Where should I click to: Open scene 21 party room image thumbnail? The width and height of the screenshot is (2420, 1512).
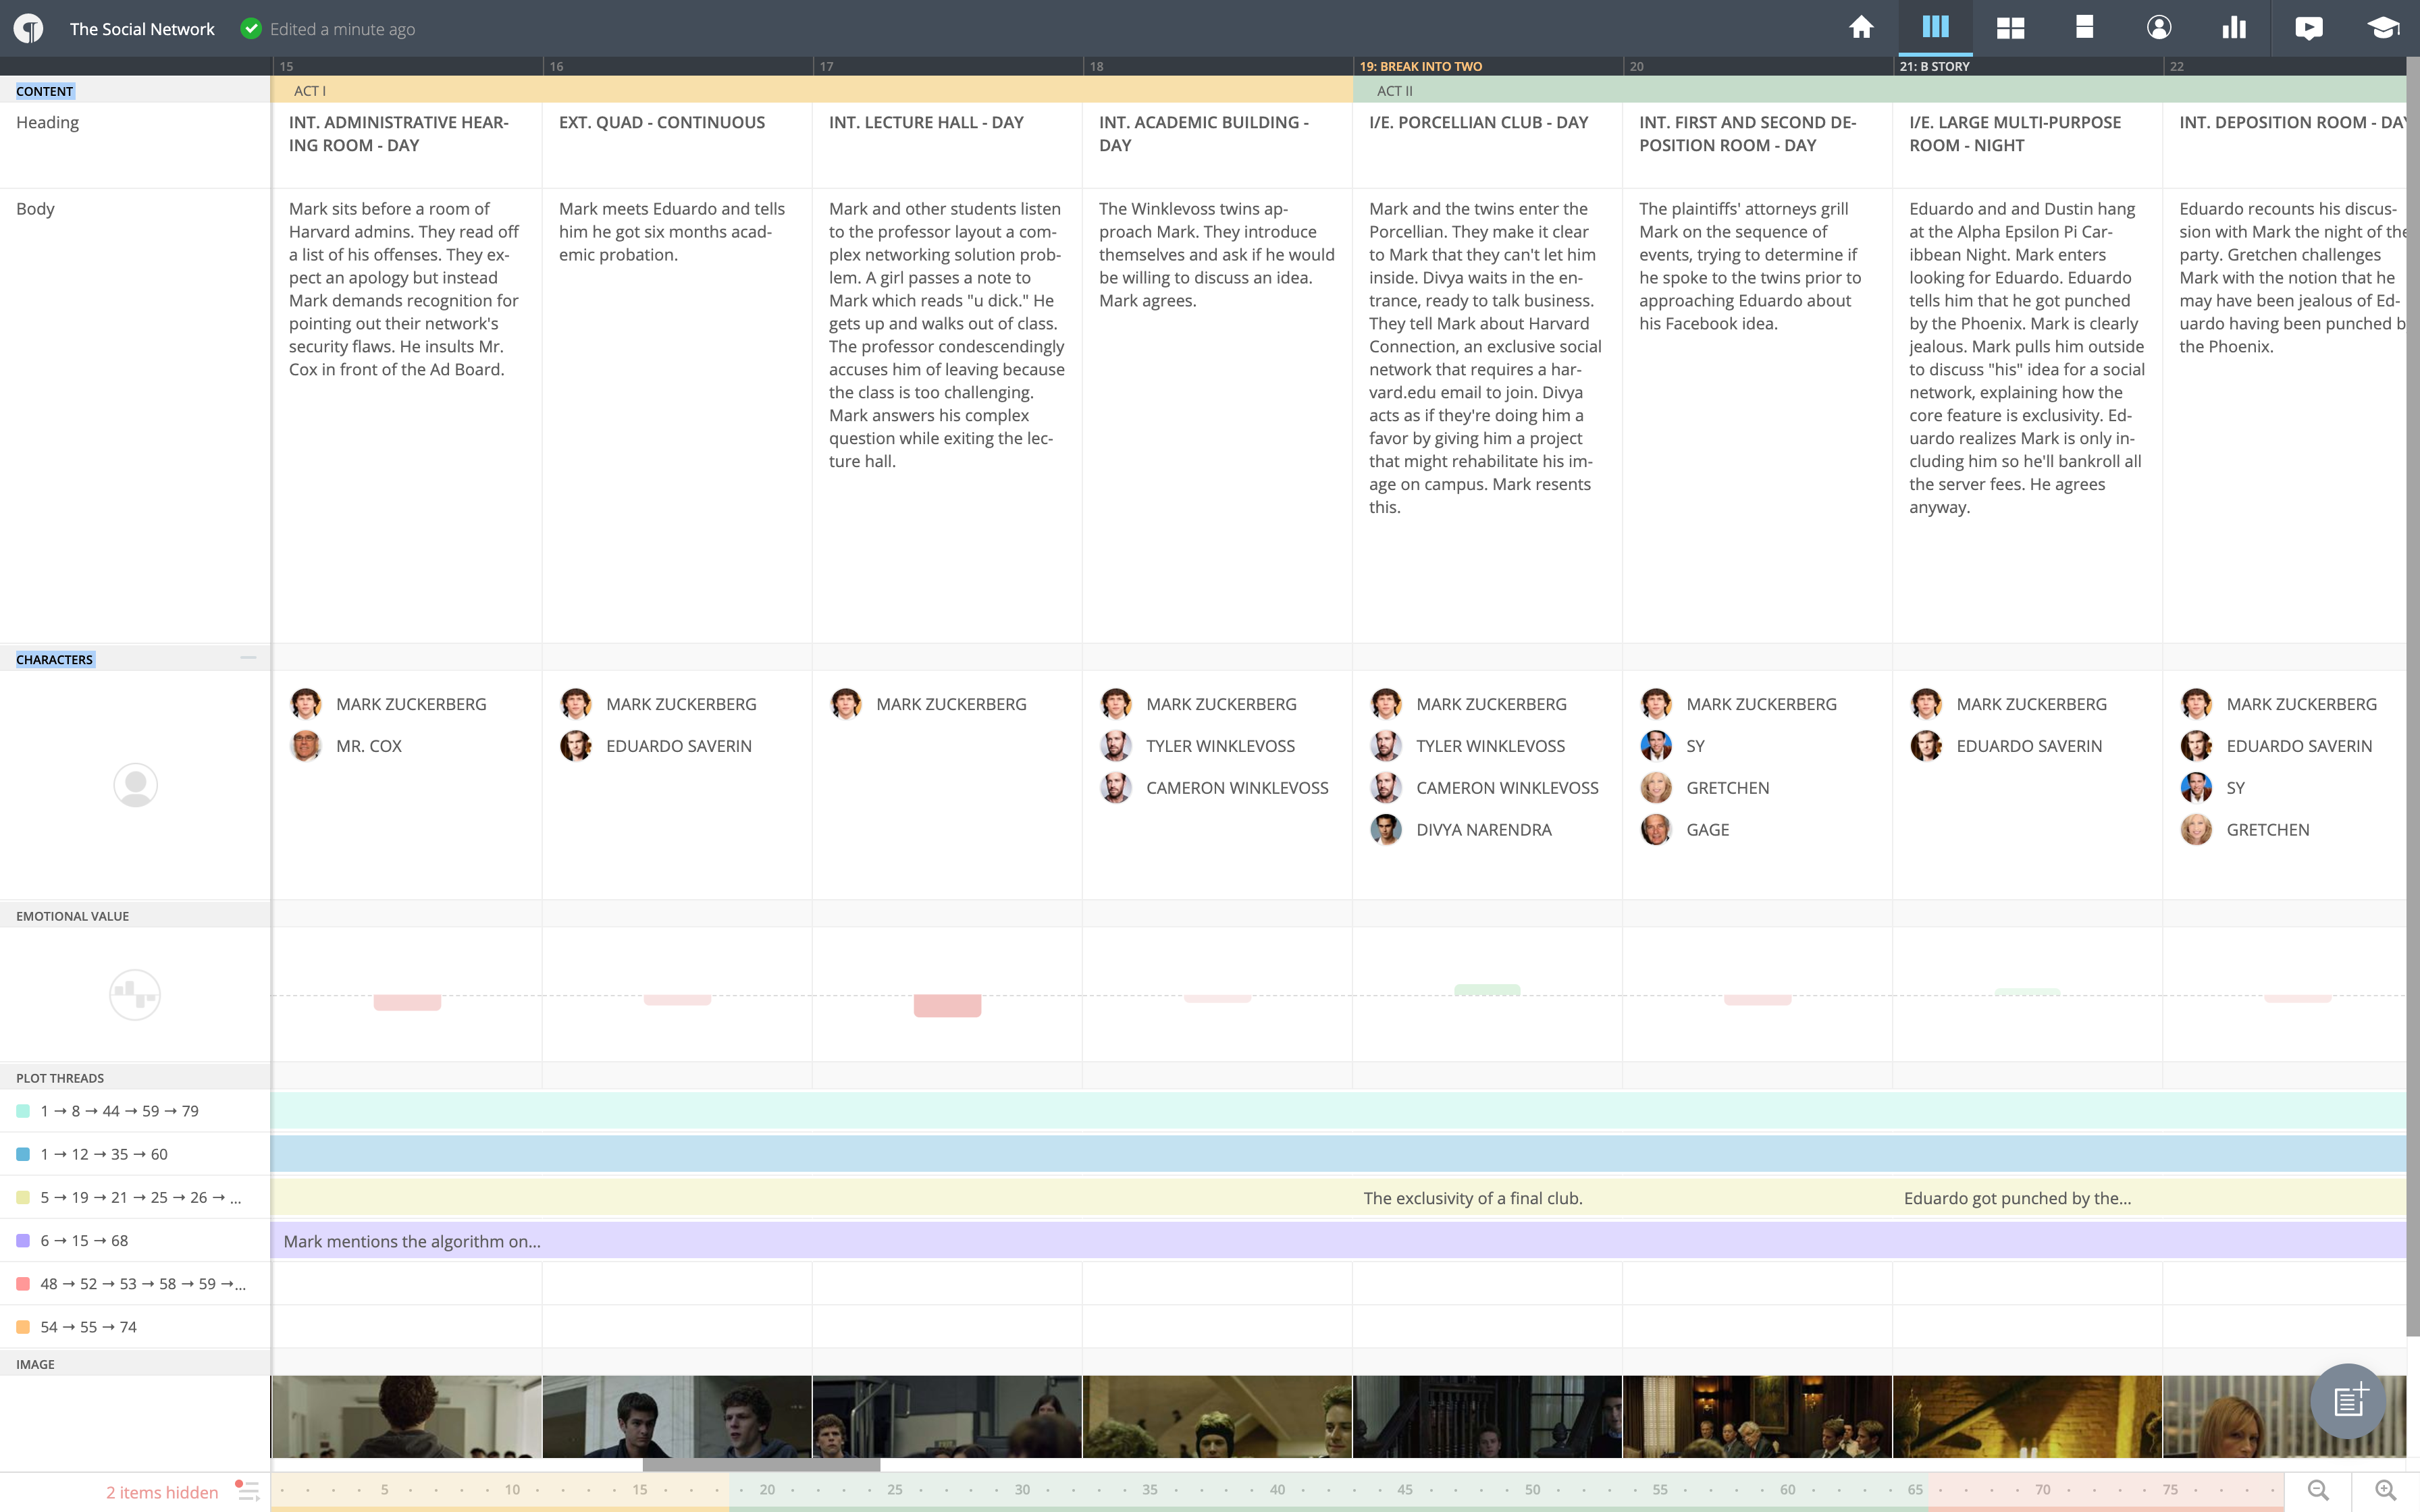[x=2027, y=1417]
